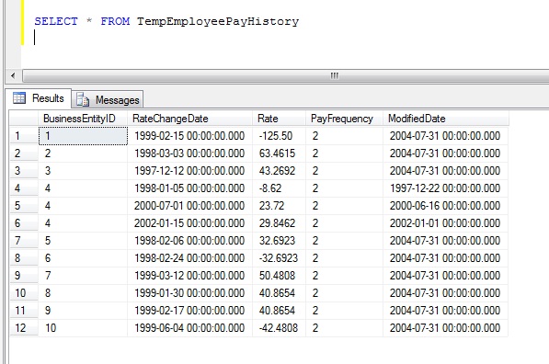Click the Rate cell -32.6923
Viewport: 549px width, 364px height.
pos(279,258)
